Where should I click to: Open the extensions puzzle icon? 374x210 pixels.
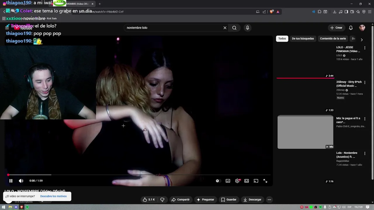(319, 12)
